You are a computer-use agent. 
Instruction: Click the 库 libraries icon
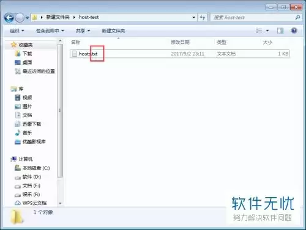(x=13, y=89)
